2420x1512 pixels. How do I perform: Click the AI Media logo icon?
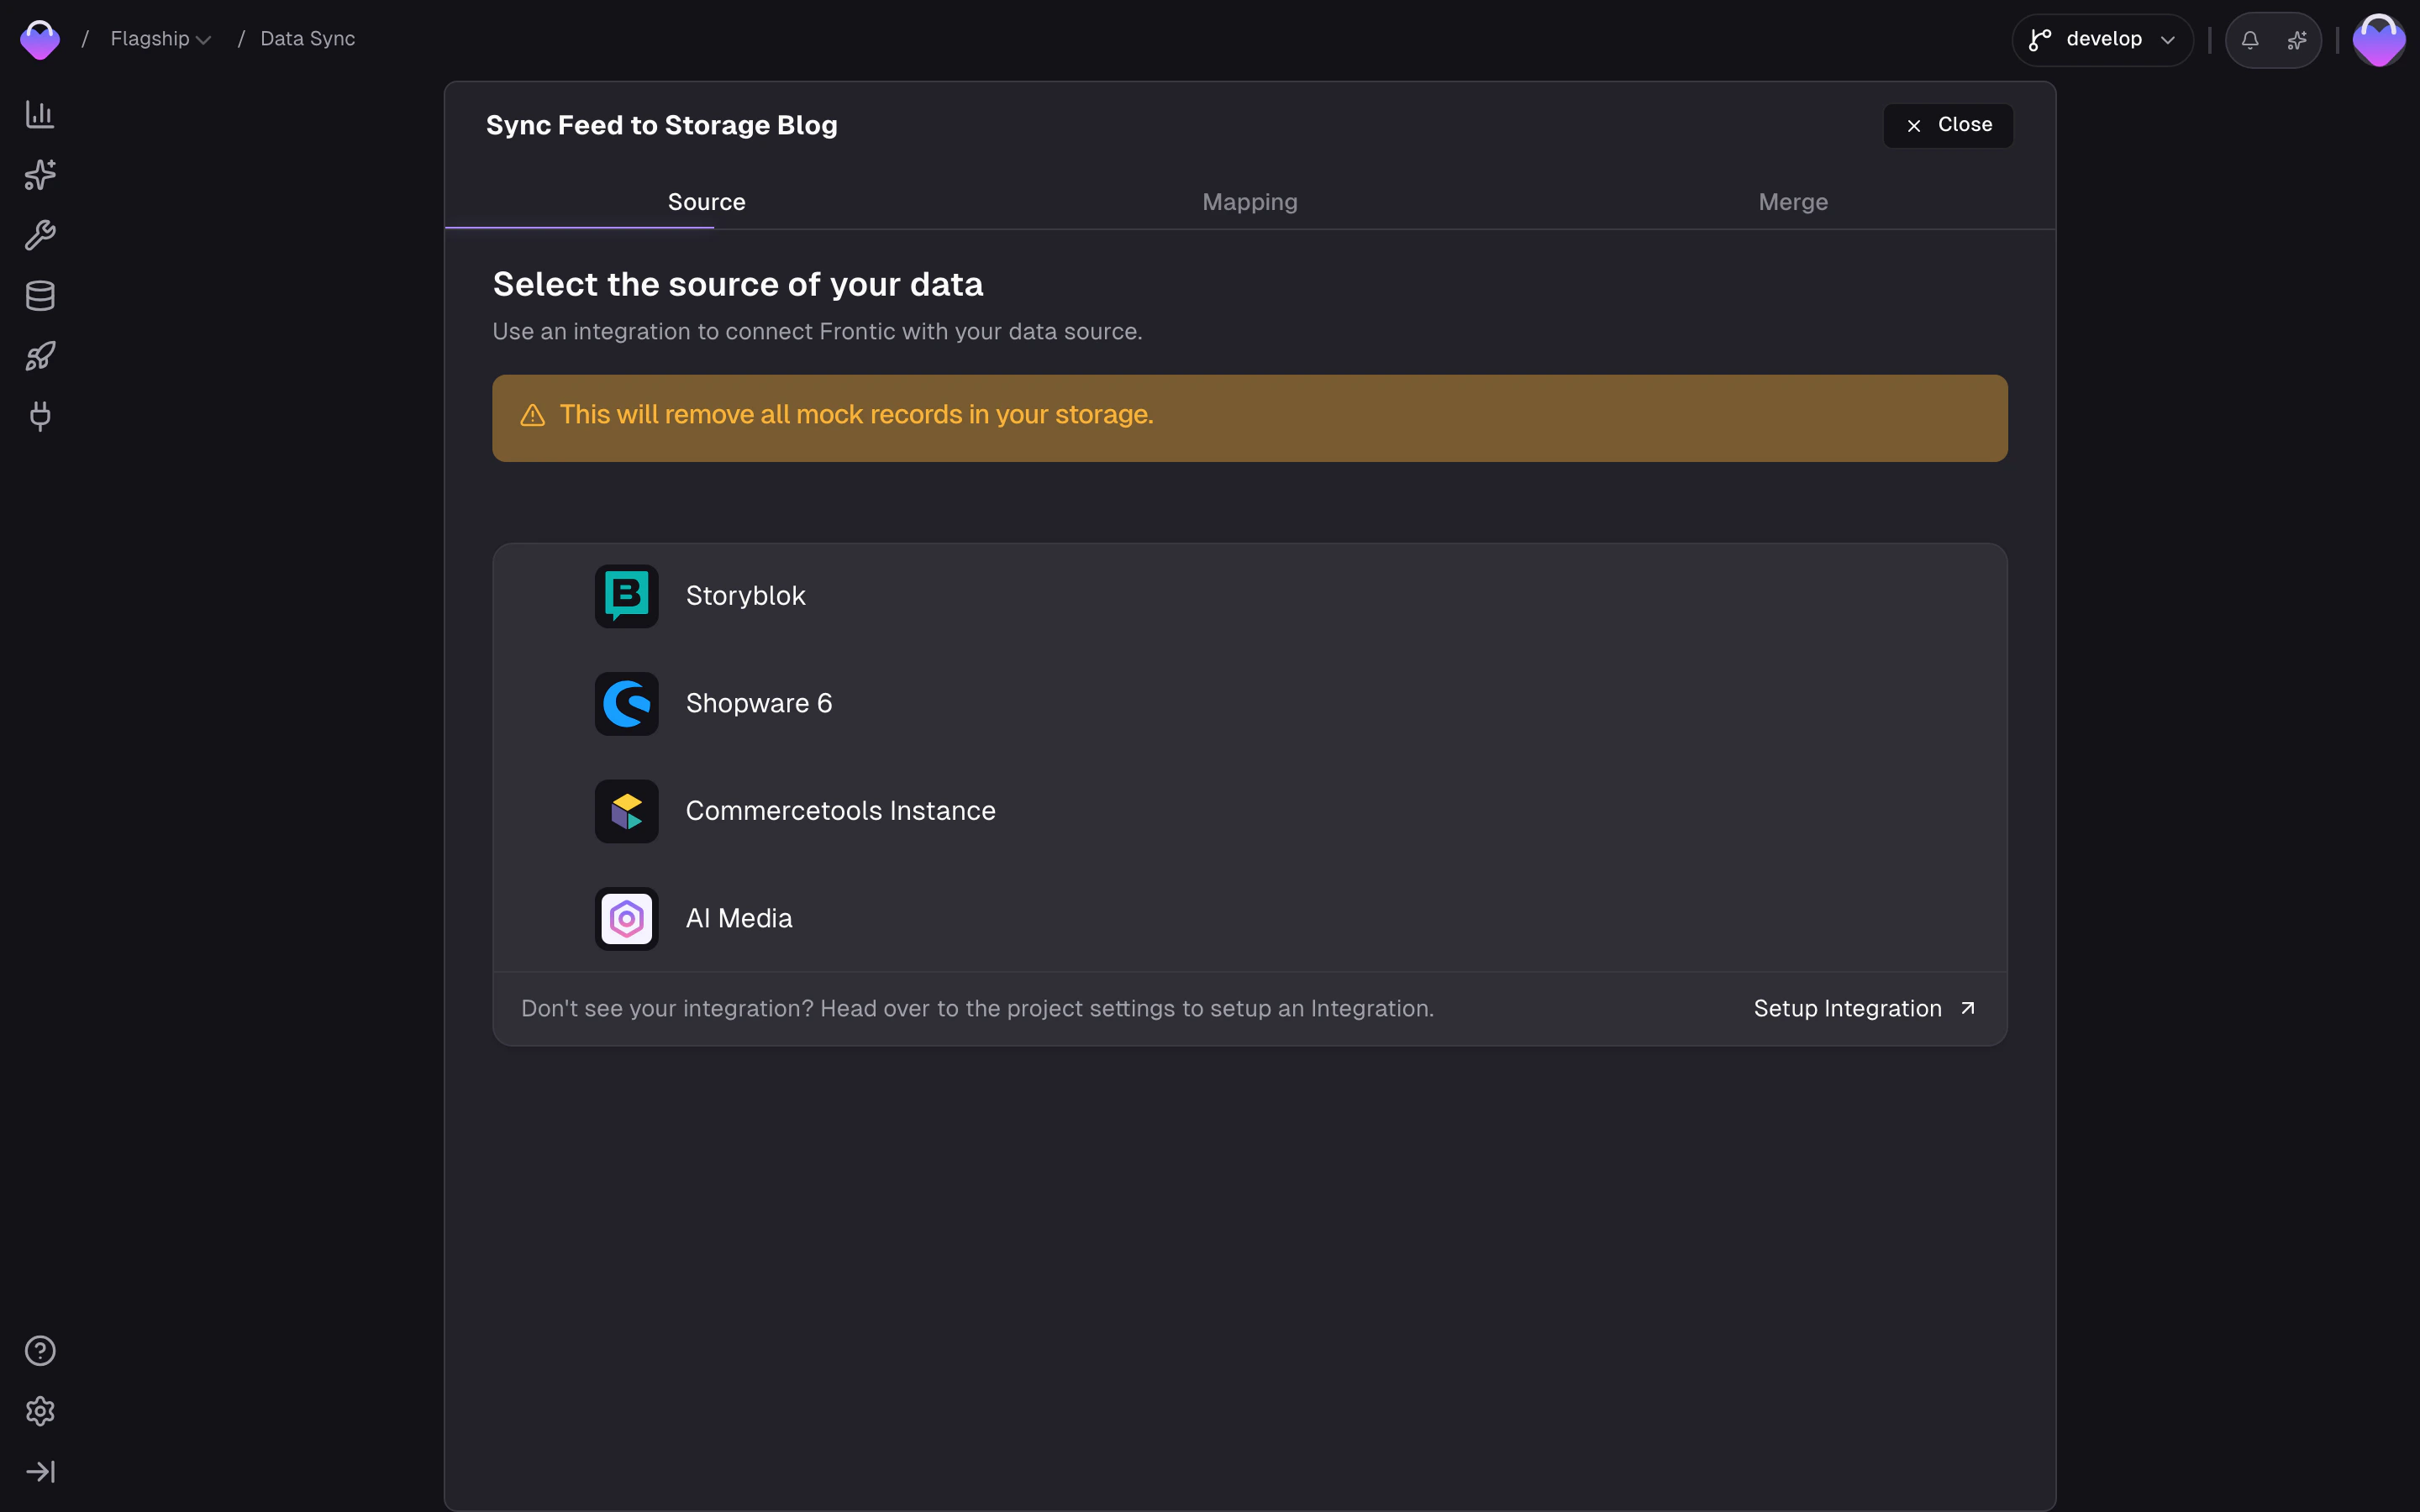click(x=627, y=919)
